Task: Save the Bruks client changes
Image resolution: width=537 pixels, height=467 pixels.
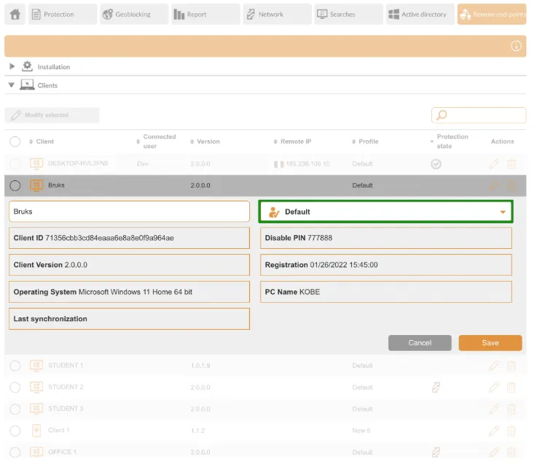Action: pyautogui.click(x=490, y=343)
